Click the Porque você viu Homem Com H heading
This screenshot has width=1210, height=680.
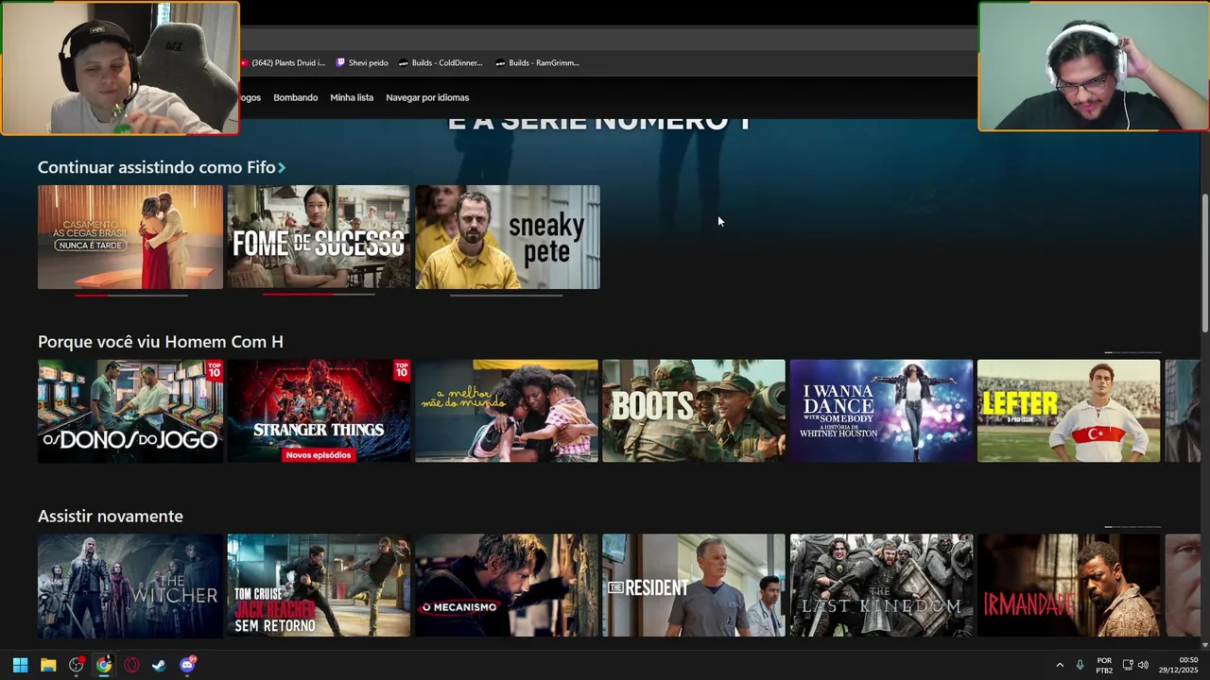tap(161, 342)
